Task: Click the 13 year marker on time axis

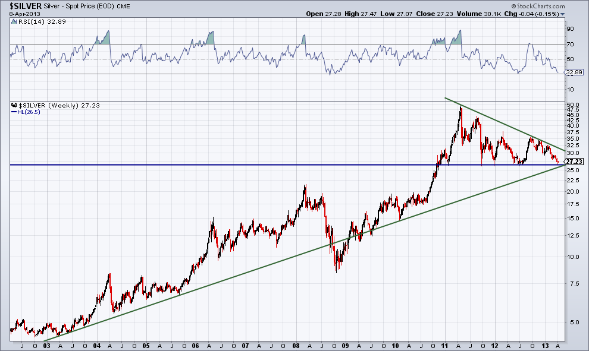Action: [x=546, y=345]
